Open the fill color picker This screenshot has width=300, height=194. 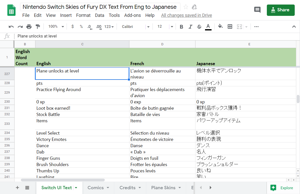pos(220,26)
